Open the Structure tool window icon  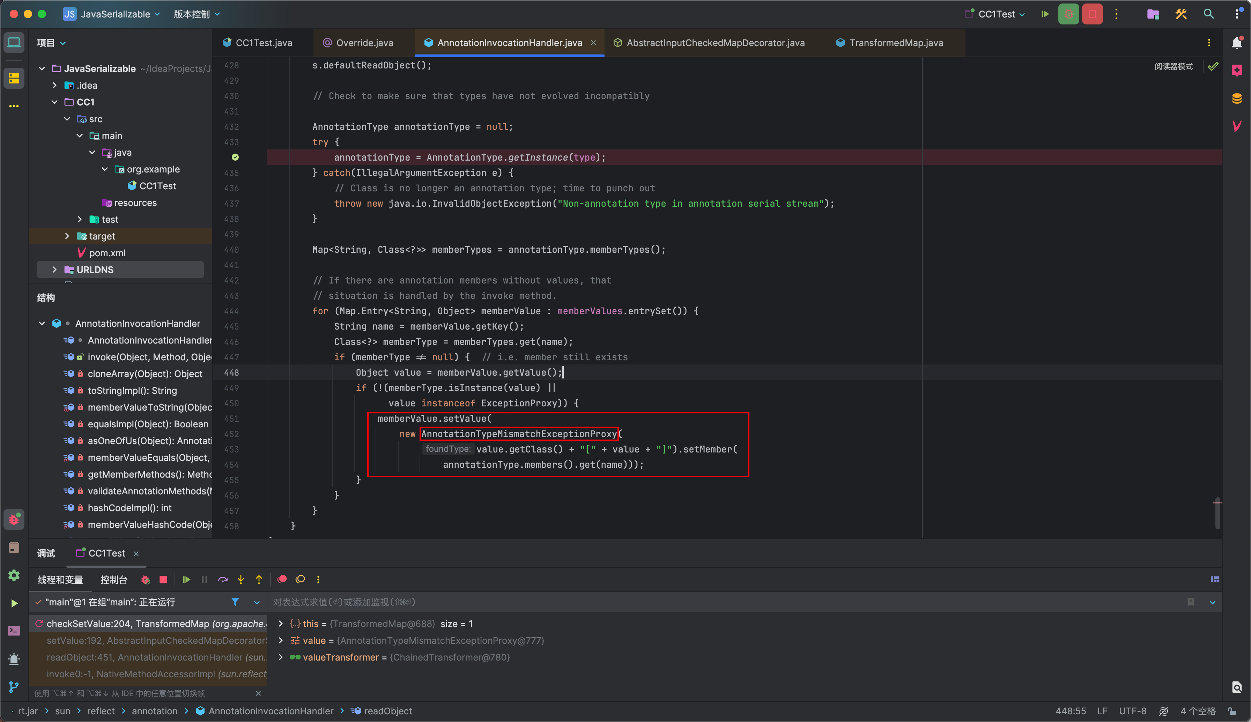14,78
